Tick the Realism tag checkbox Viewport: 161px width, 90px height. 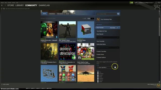coord(98,78)
